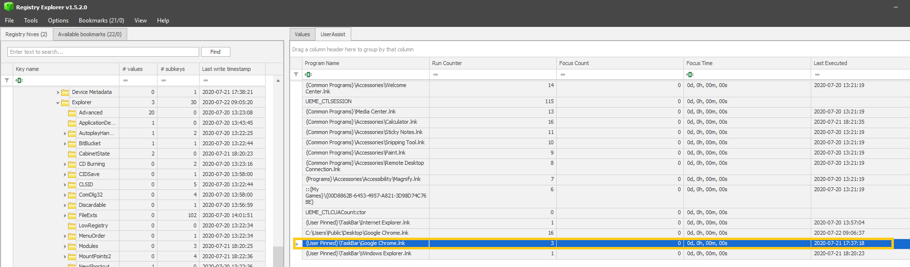Click the equals operator icon in Last Executed filter cell
This screenshot has height=267, width=910.
point(817,74)
